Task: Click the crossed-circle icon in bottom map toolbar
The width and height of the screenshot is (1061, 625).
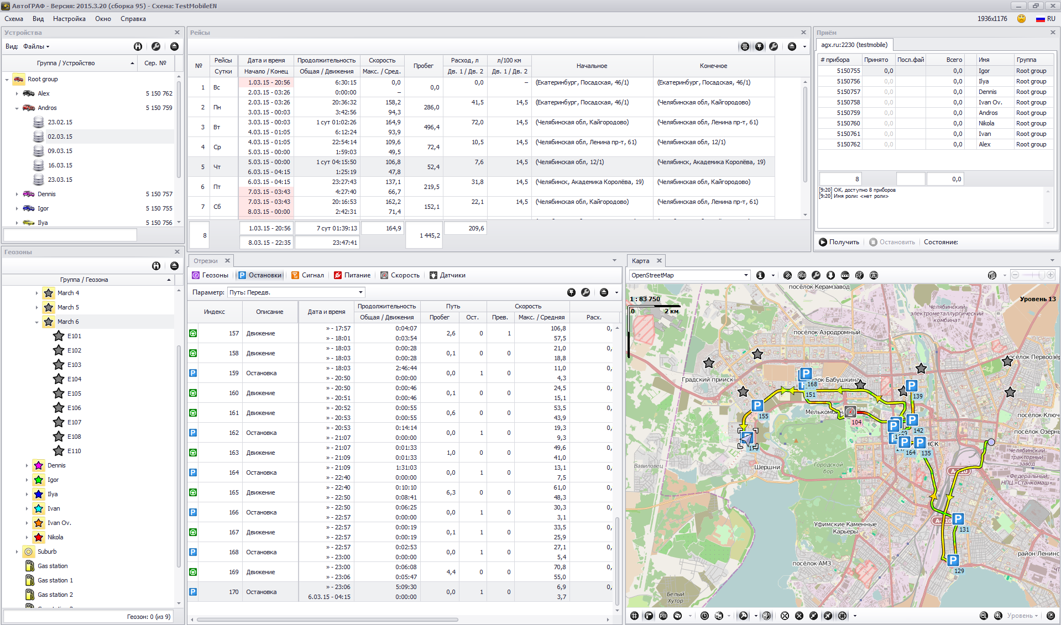Action: click(785, 616)
